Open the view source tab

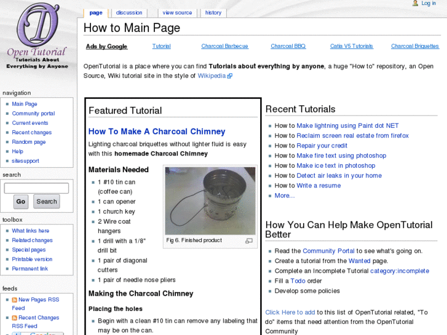pyautogui.click(x=177, y=13)
